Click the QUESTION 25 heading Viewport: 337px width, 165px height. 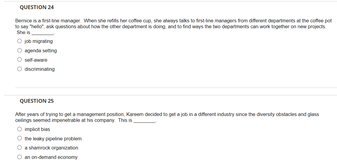pos(37,101)
